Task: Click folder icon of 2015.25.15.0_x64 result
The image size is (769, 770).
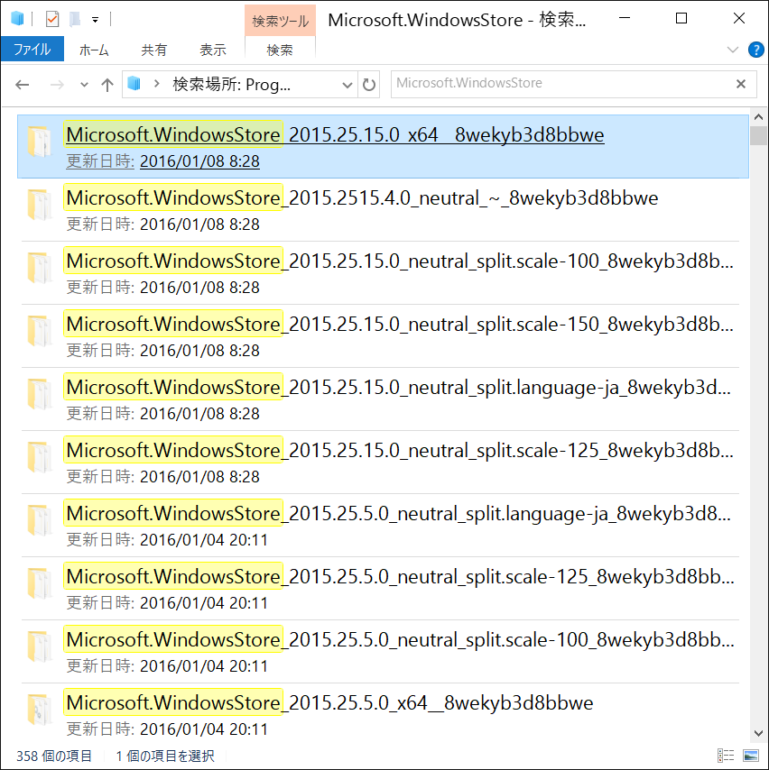Action: [40, 142]
